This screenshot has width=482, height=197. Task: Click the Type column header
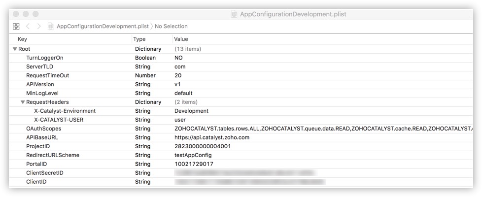(139, 39)
